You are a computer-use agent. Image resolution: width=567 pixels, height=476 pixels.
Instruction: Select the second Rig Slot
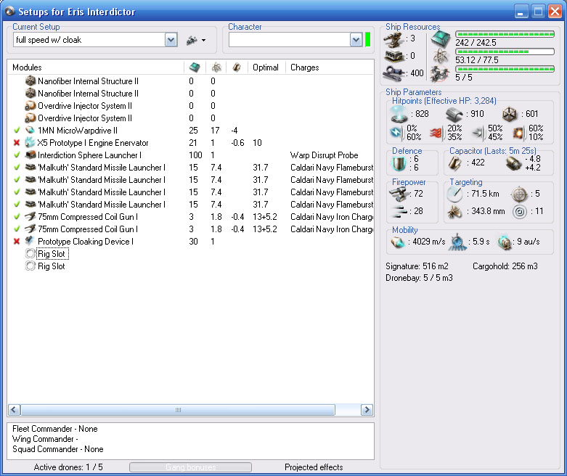tap(52, 266)
